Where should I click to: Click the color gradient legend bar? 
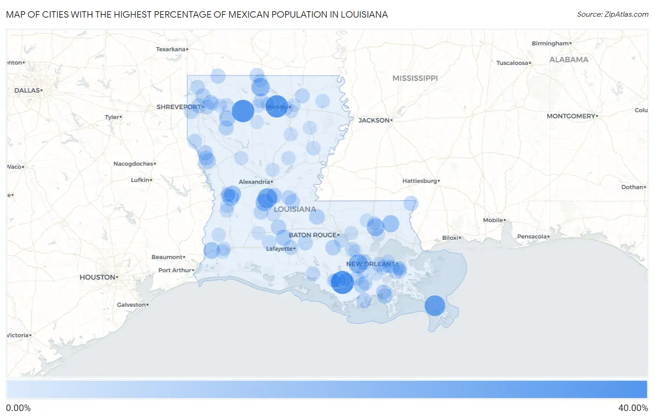[327, 390]
